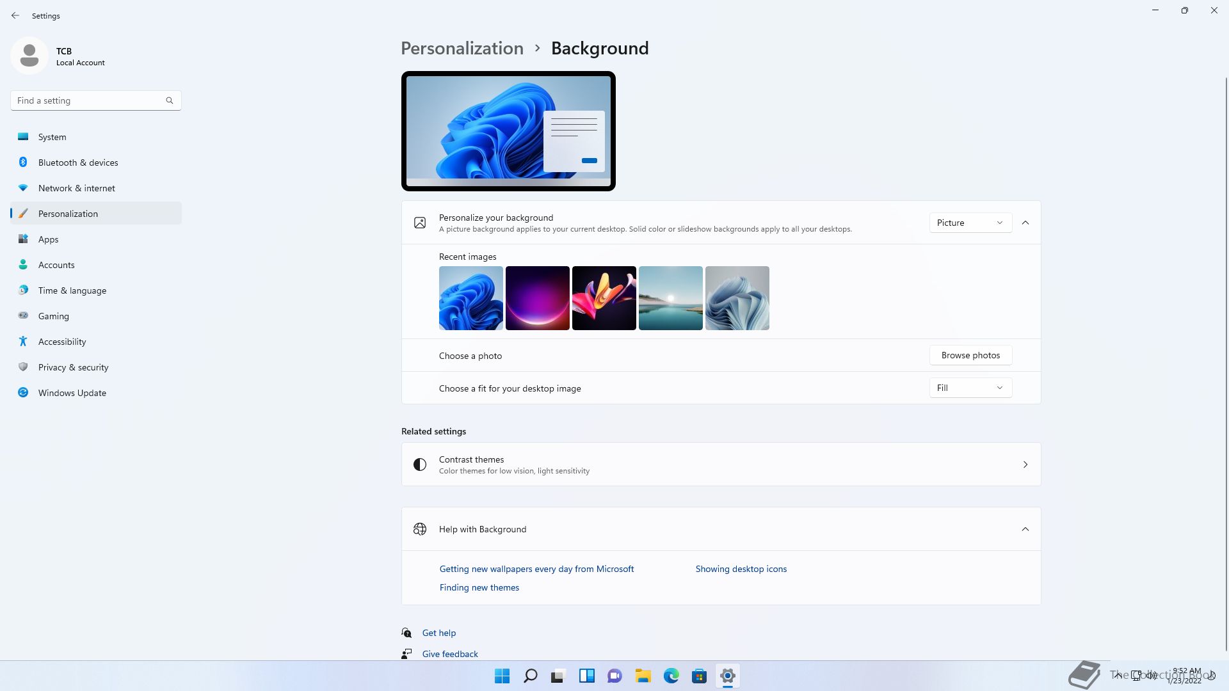Click the Give feedback person icon
Viewport: 1229px width, 691px height.
pyautogui.click(x=406, y=654)
